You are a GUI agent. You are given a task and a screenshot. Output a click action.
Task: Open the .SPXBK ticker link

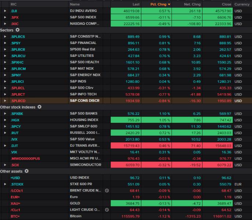(x=17, y=114)
